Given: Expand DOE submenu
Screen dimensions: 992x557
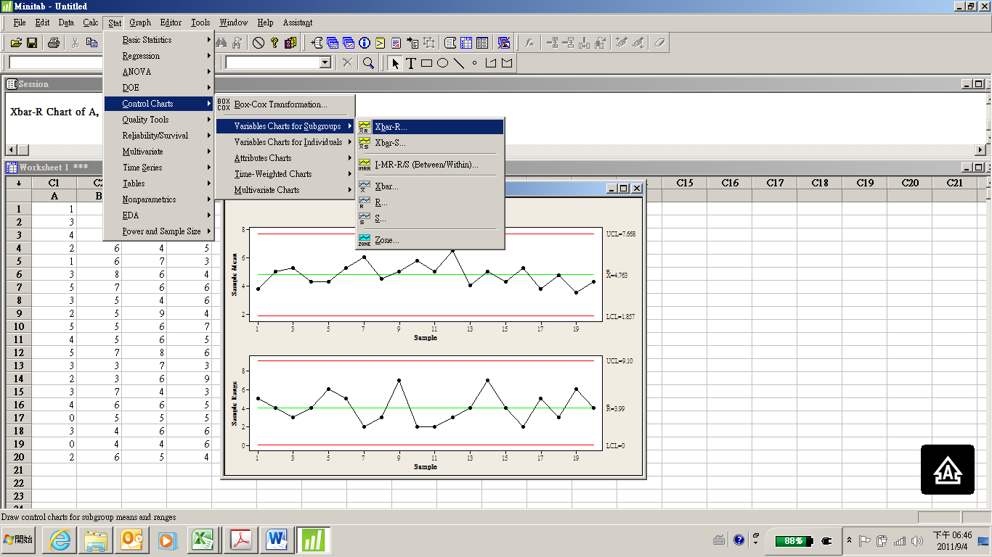Looking at the screenshot, I should coord(159,88).
